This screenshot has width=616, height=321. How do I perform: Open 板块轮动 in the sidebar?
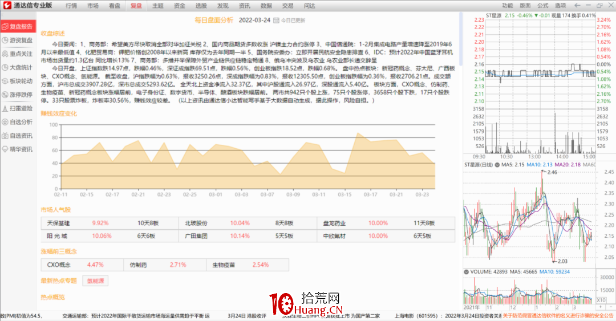[18, 81]
